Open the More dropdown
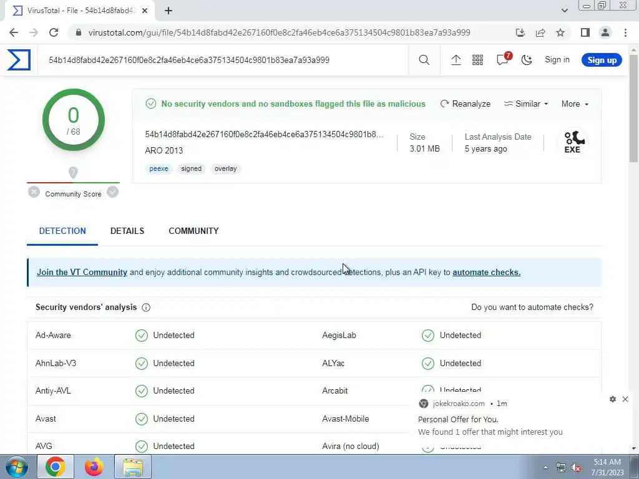Viewport: 639px width, 479px height. 575,104
